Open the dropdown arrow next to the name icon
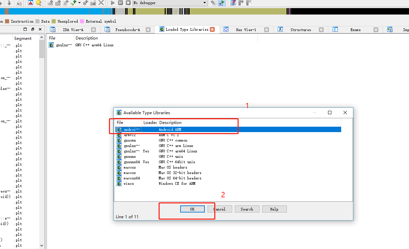The image size is (409, 249). pos(79,3)
